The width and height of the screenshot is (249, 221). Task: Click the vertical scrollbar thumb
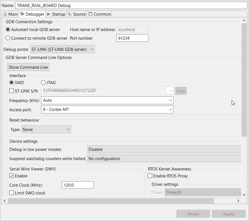tap(244, 80)
